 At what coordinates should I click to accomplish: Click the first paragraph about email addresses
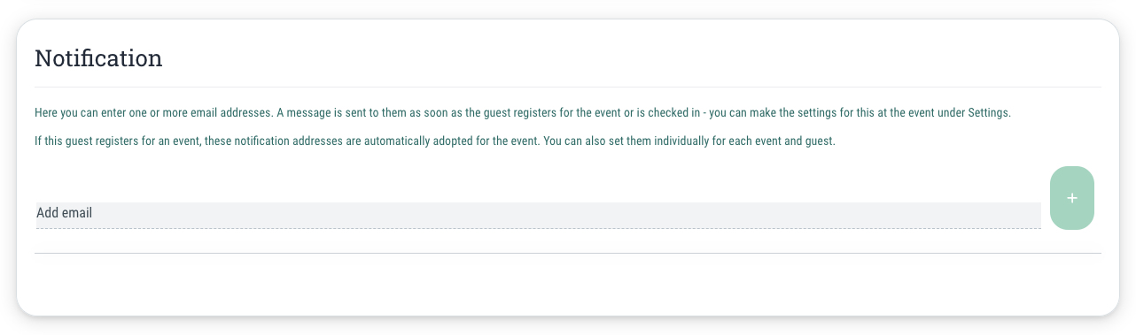(x=522, y=113)
